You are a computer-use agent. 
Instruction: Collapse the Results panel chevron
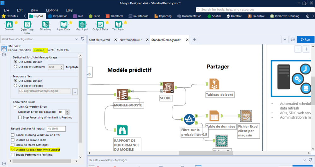[305, 160]
